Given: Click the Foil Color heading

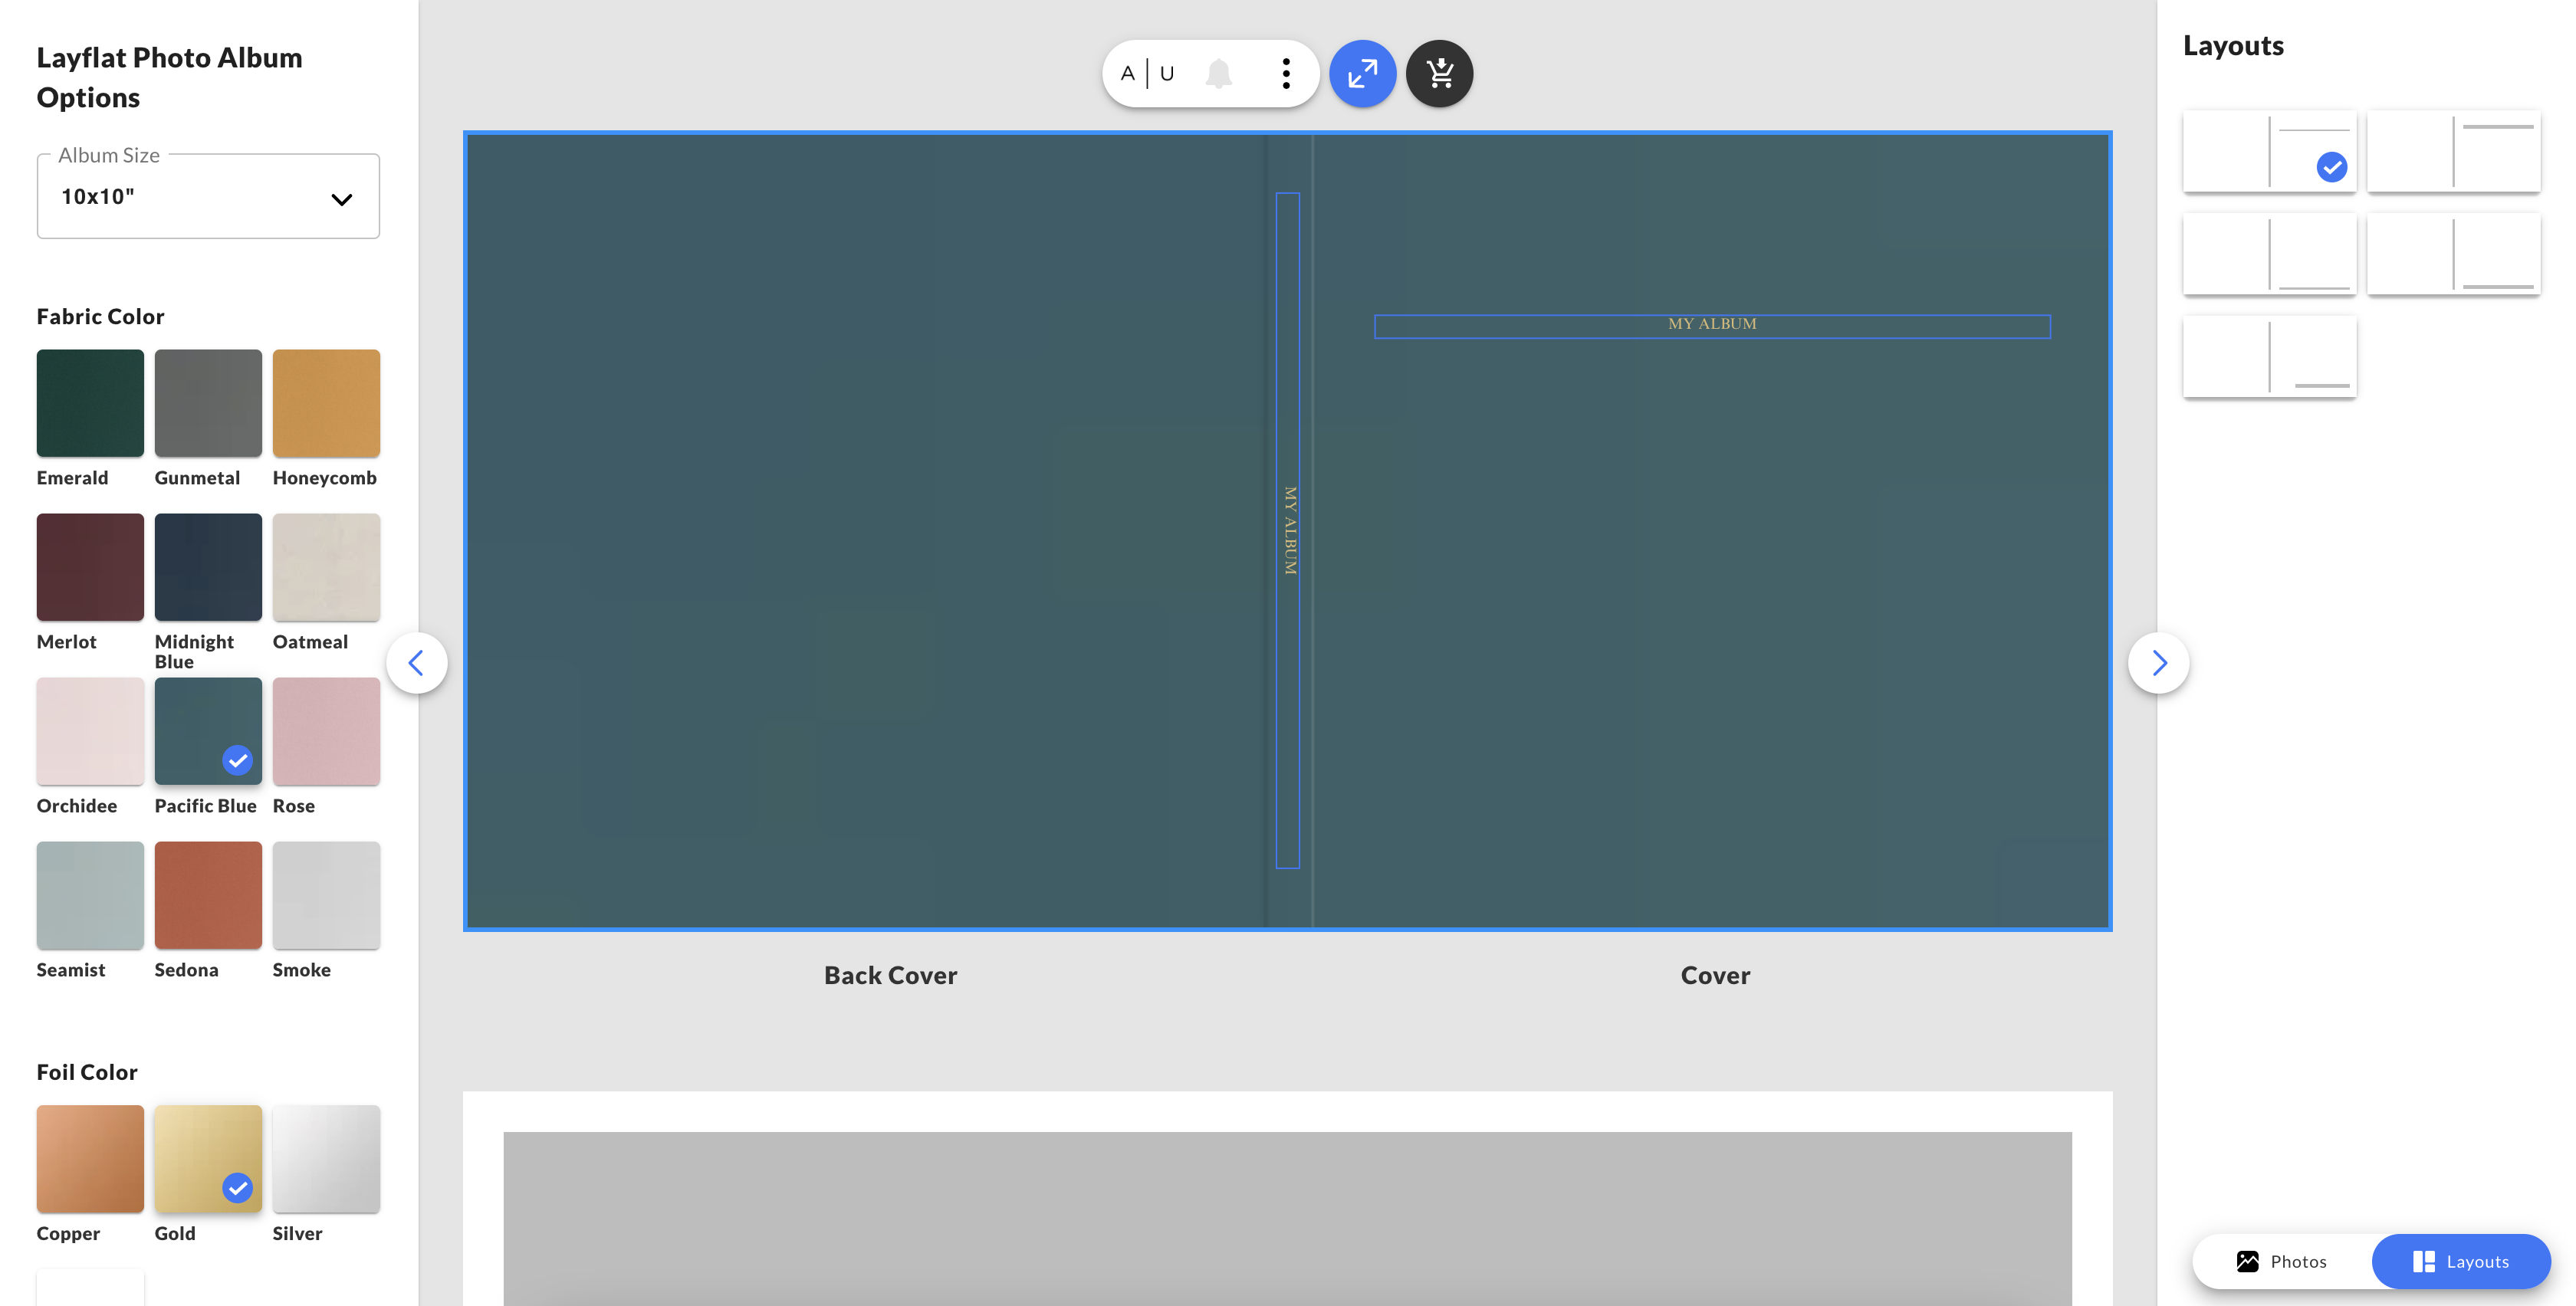Looking at the screenshot, I should pos(87,1072).
